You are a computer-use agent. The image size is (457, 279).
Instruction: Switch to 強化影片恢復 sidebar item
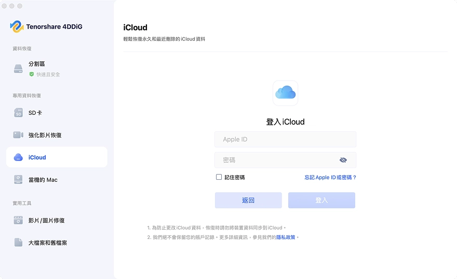(57, 135)
